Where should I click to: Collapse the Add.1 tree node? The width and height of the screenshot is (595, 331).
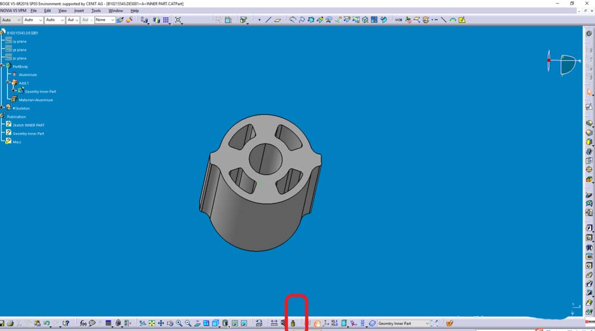8,82
